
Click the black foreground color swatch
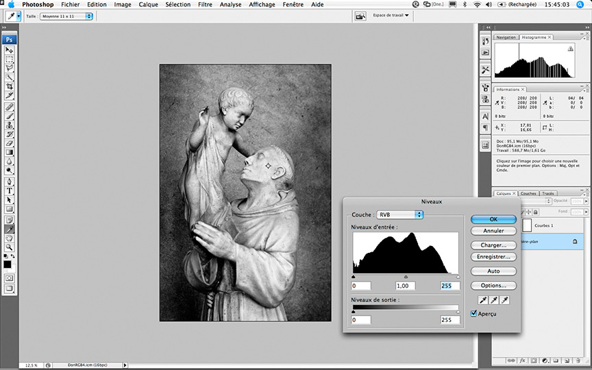[7, 264]
